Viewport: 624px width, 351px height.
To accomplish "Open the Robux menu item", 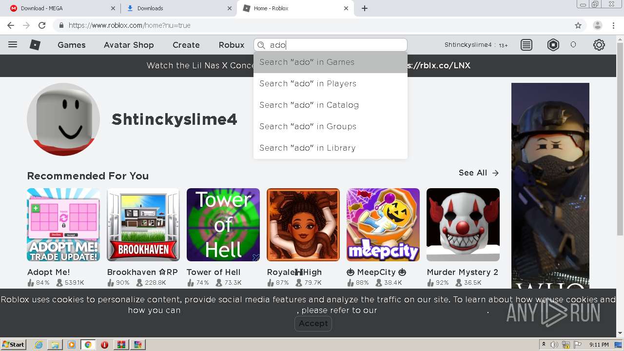I will 232,45.
